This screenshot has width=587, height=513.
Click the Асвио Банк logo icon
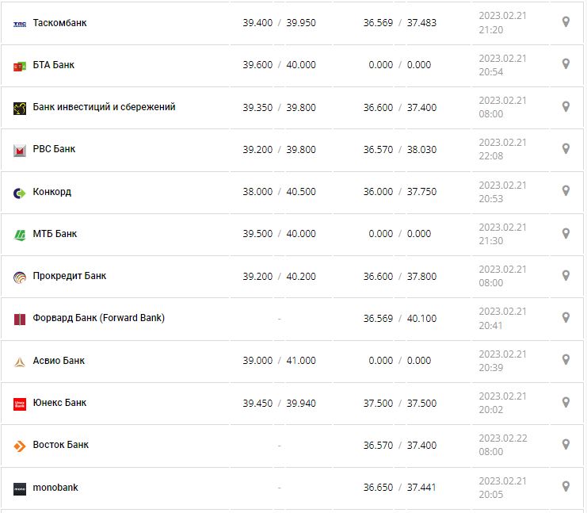pos(20,362)
